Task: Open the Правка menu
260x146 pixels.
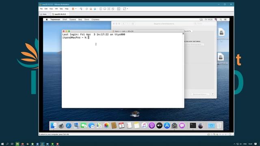Action: tap(72, 19)
